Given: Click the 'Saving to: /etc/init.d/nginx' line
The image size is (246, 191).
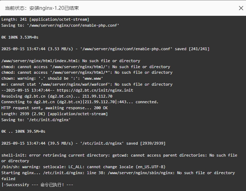Looking at the screenshot, I should point(36,120).
